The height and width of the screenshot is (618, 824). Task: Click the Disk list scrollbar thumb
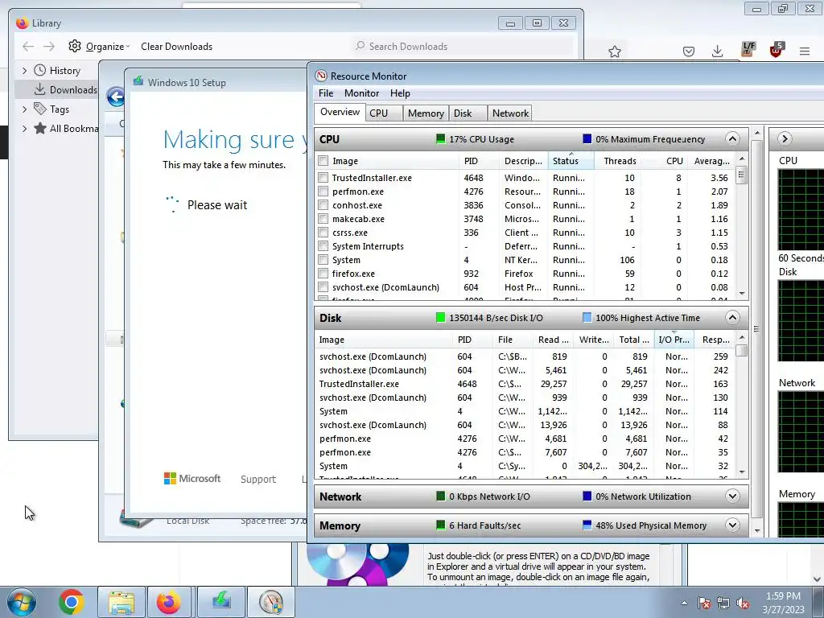click(741, 350)
